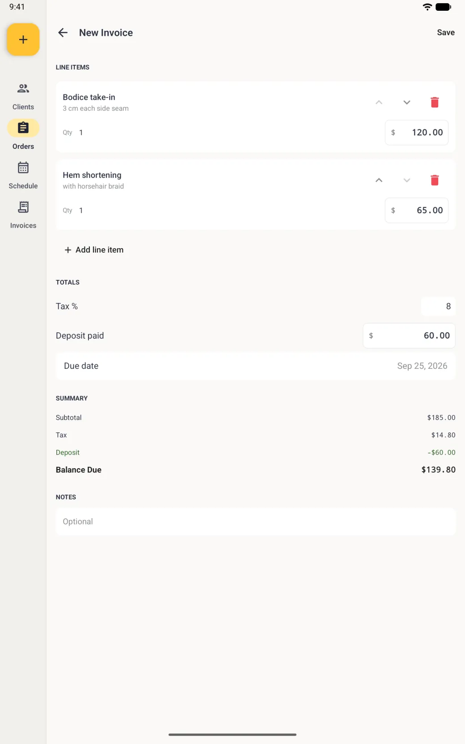
Task: Edit Bodice take-in item name
Action: (89, 97)
